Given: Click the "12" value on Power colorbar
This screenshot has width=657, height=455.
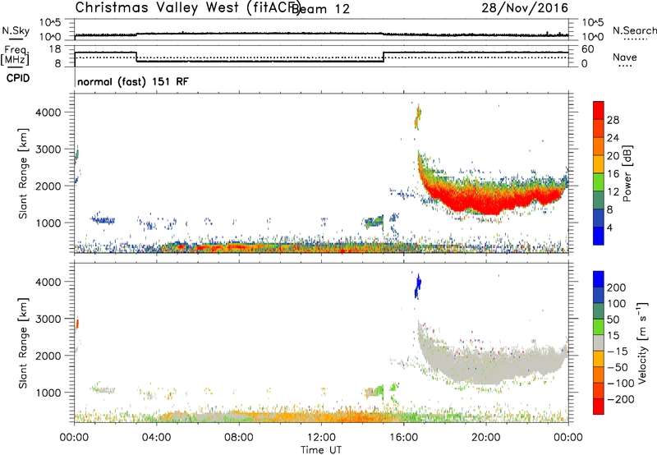Looking at the screenshot, I should 613,191.
